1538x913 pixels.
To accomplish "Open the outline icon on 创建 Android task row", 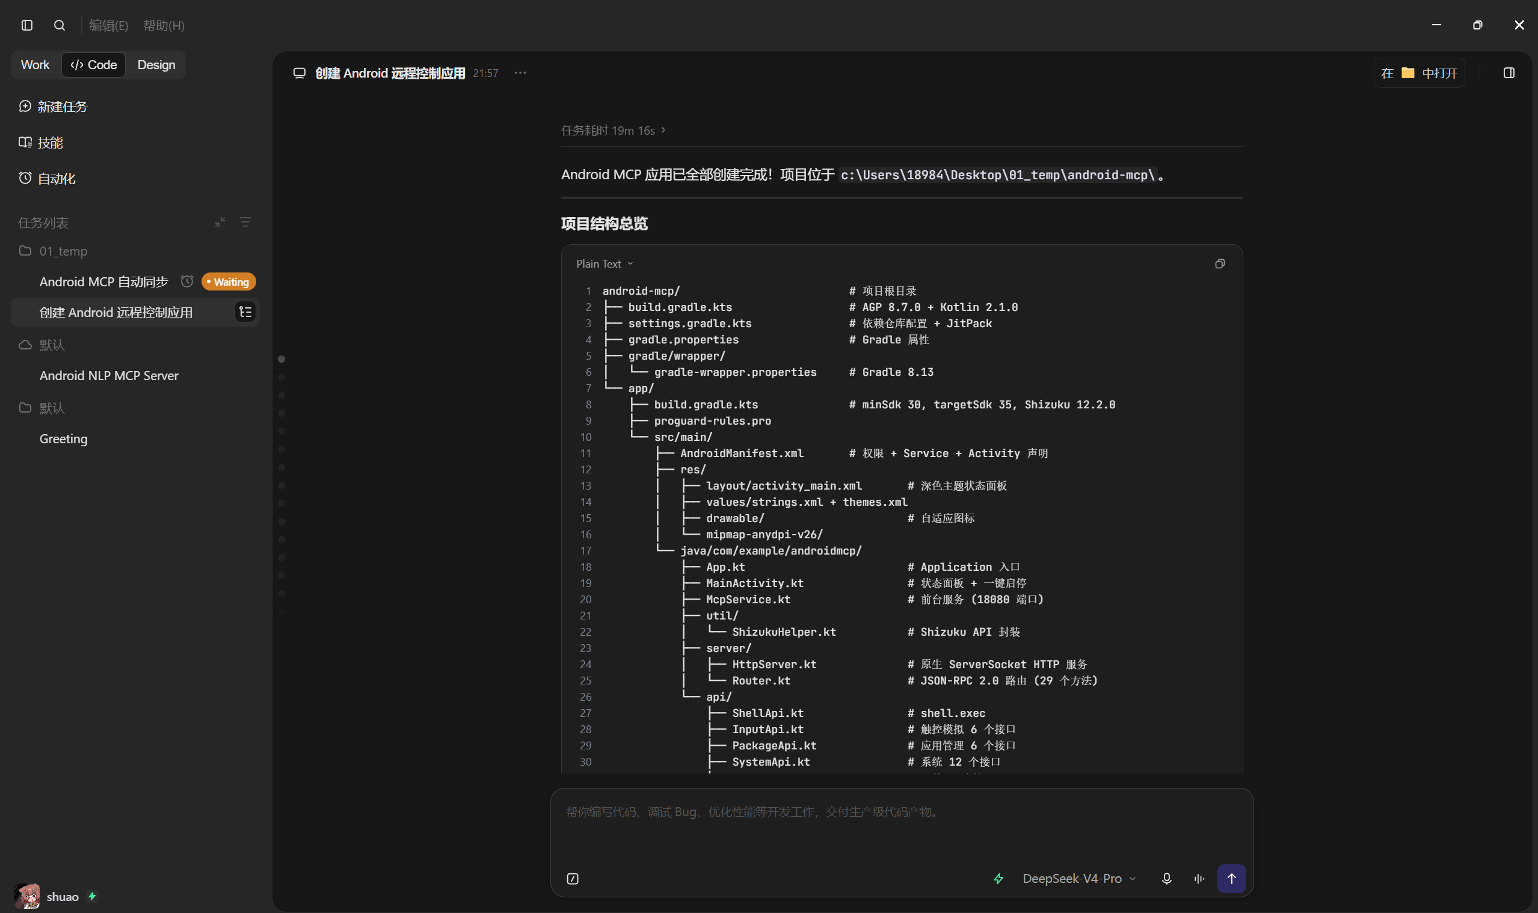I will click(x=245, y=313).
